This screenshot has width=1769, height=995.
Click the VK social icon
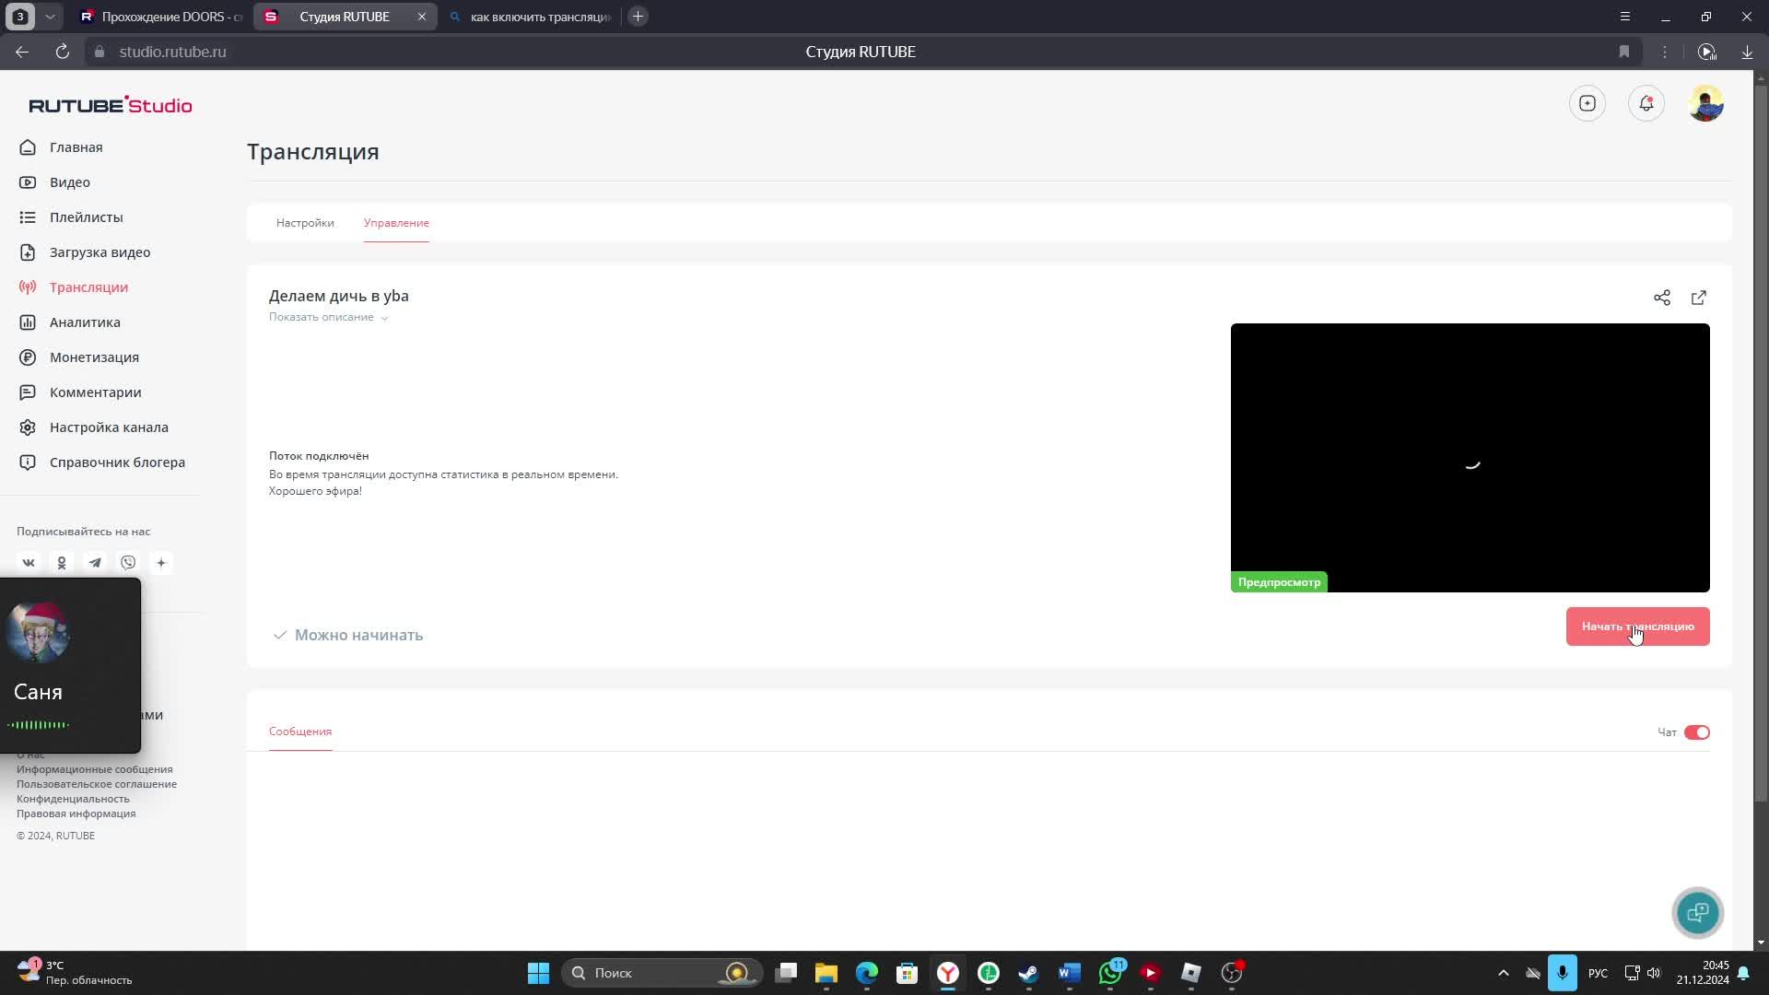29,563
